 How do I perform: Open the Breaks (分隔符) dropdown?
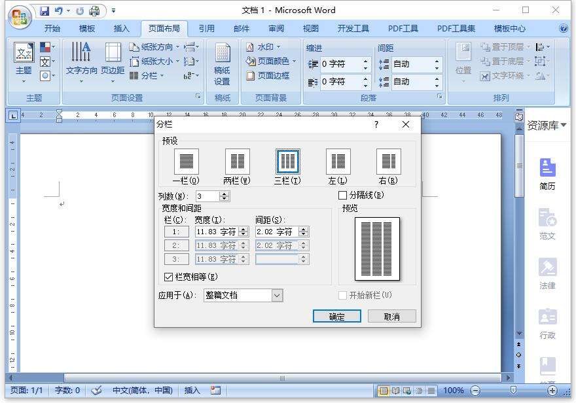[190, 47]
